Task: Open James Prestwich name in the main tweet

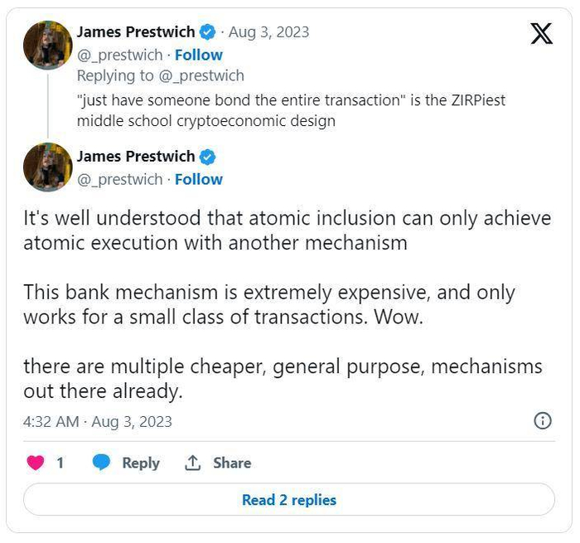Action: point(136,157)
